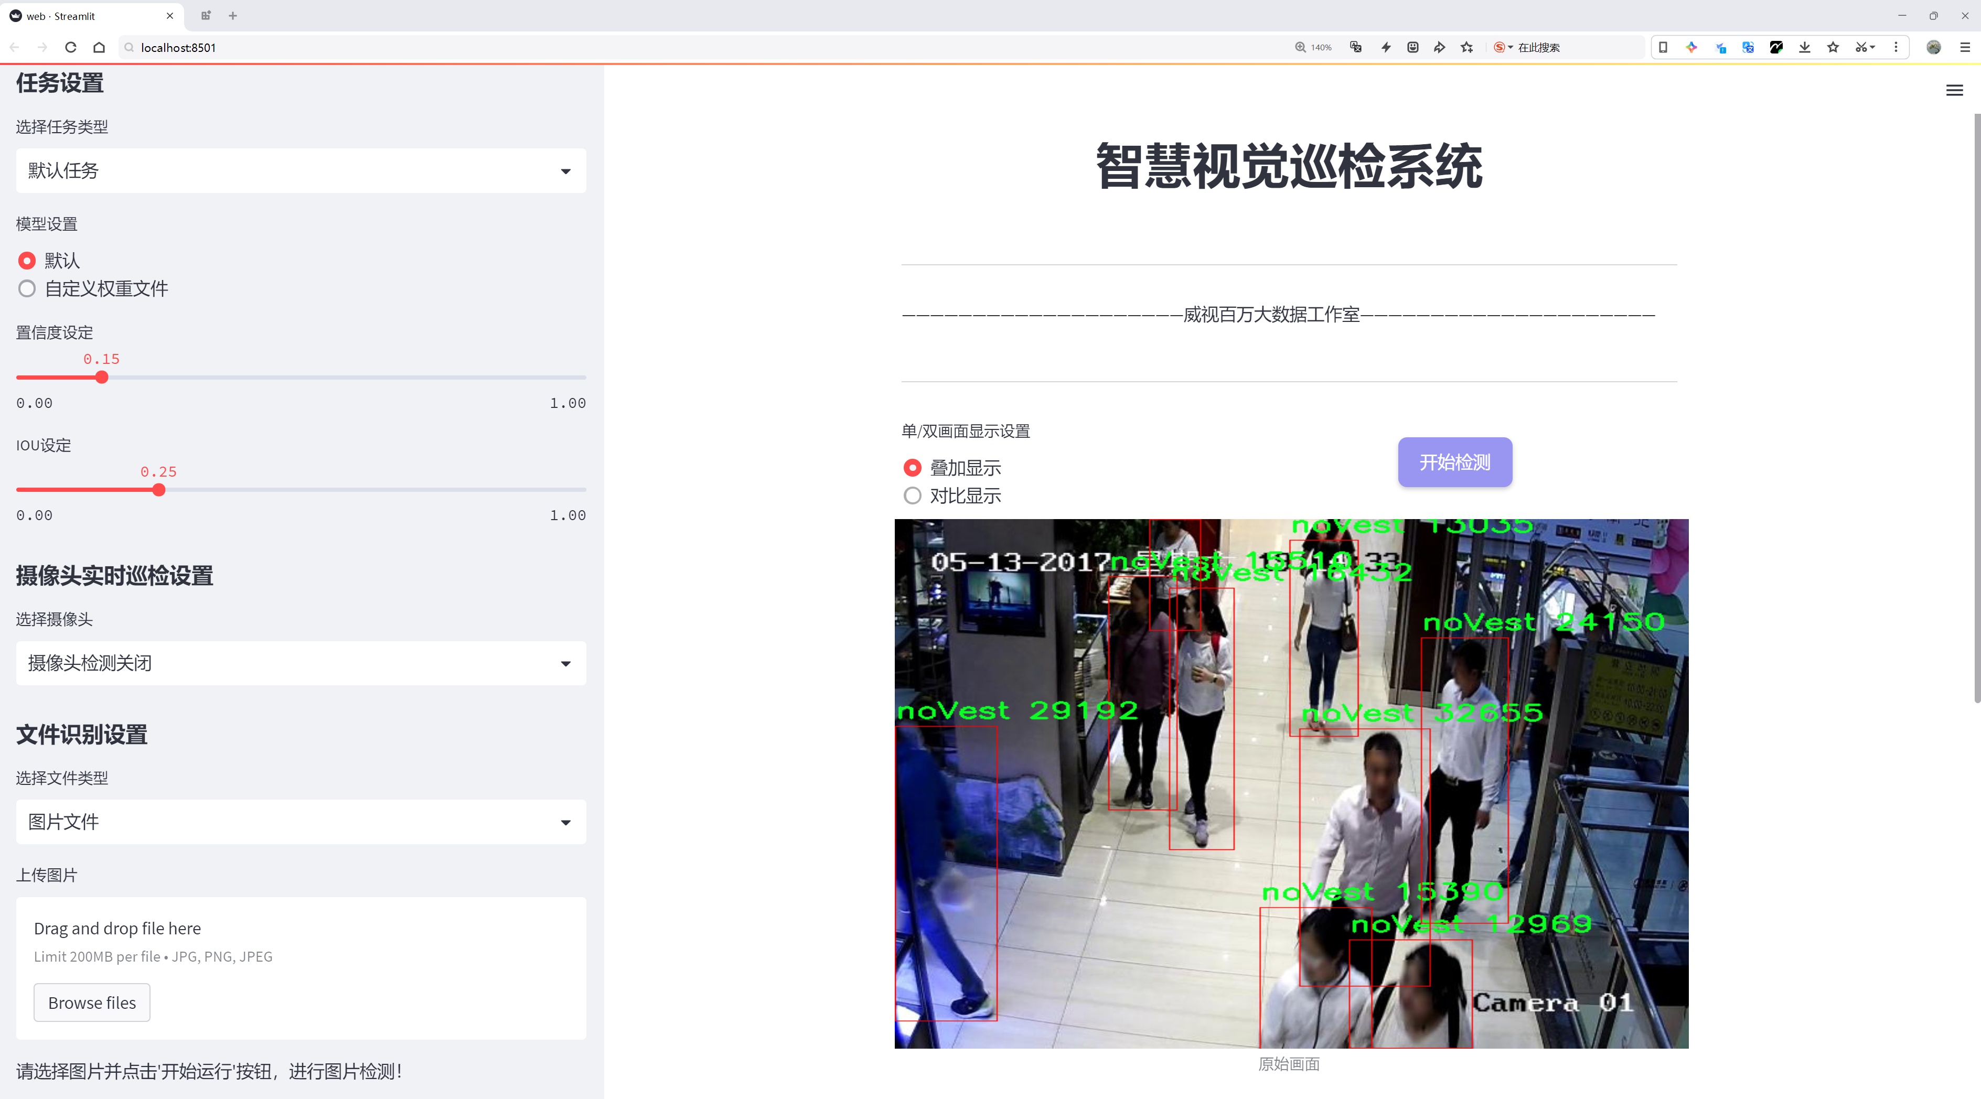Screen dimensions: 1981x1099
Task: Open a new browser tab
Action: click(233, 15)
